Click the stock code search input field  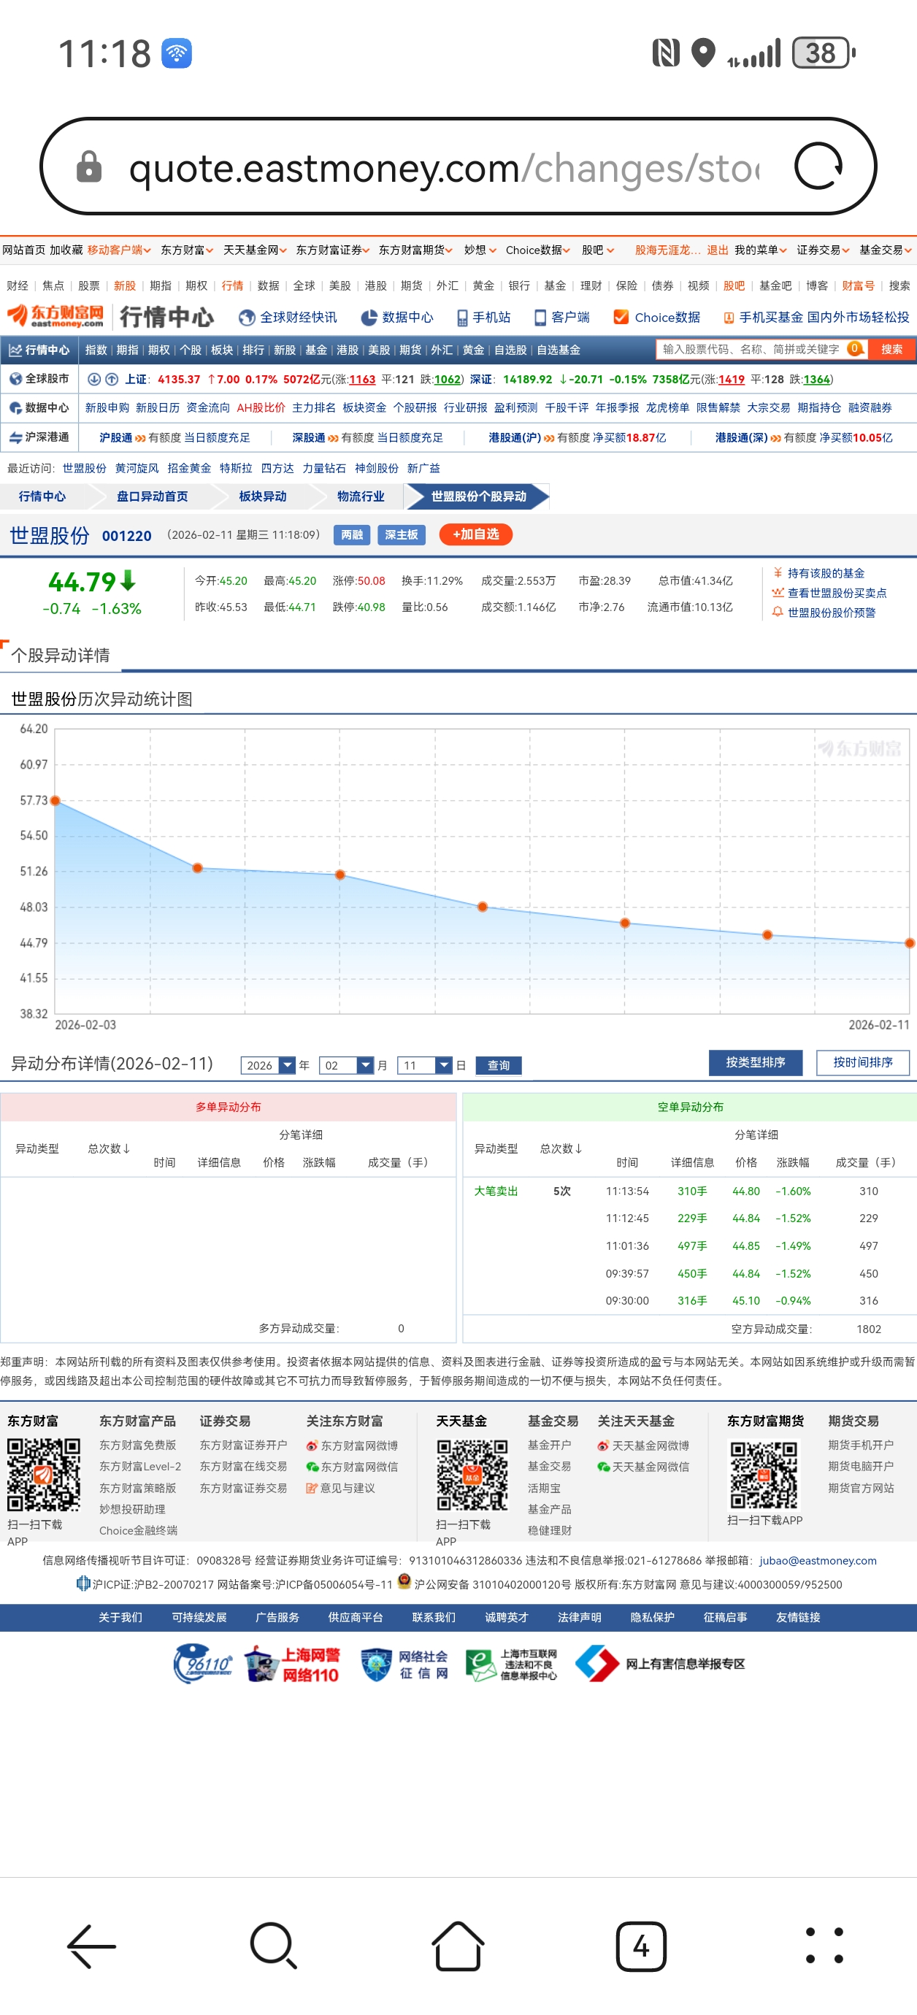752,349
